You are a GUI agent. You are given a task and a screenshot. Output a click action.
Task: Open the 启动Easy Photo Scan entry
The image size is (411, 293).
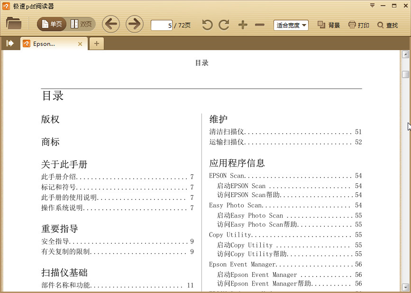[x=289, y=215]
